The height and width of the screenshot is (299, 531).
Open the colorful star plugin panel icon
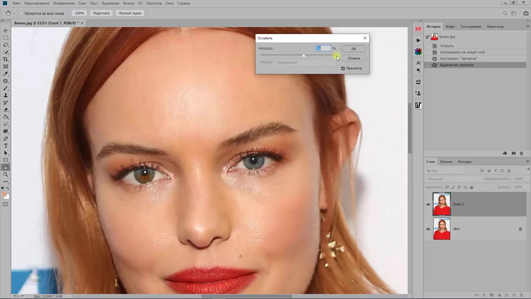[418, 52]
